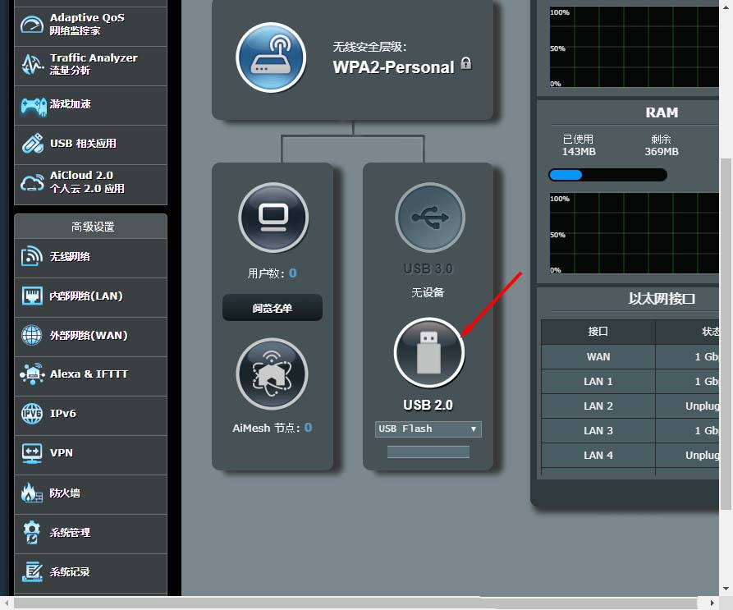Click the LAN 1 table cell
This screenshot has height=610, width=733.
(598, 382)
